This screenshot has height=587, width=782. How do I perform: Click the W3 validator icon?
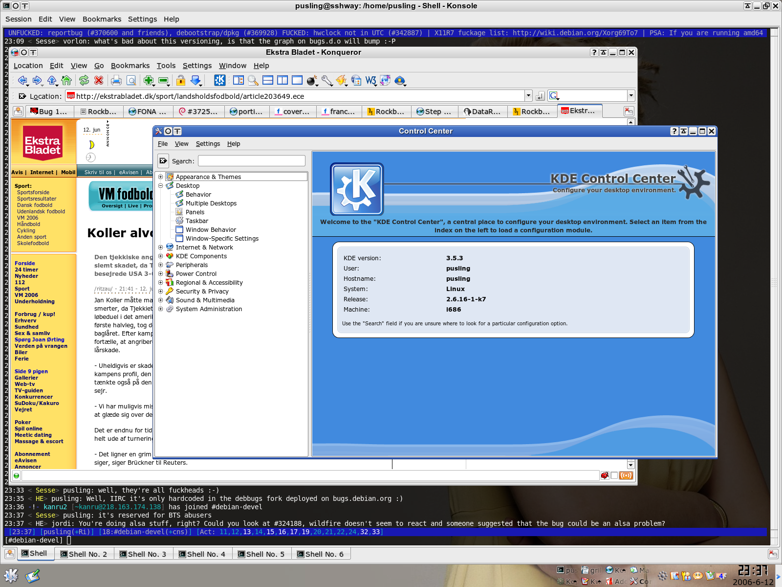point(370,80)
